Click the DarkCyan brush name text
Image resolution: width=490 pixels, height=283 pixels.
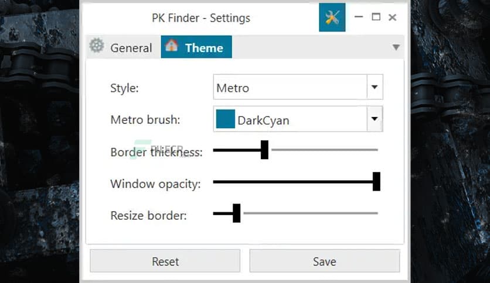click(263, 121)
